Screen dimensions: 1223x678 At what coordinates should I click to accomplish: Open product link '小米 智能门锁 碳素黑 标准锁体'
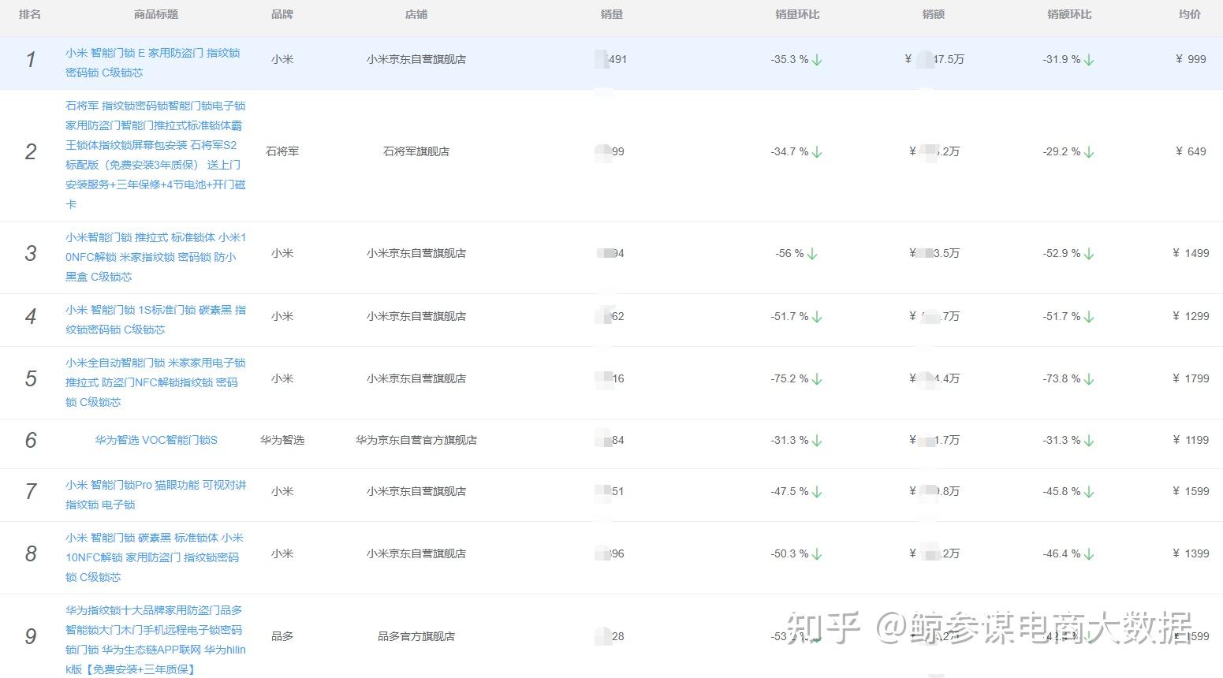pos(155,557)
